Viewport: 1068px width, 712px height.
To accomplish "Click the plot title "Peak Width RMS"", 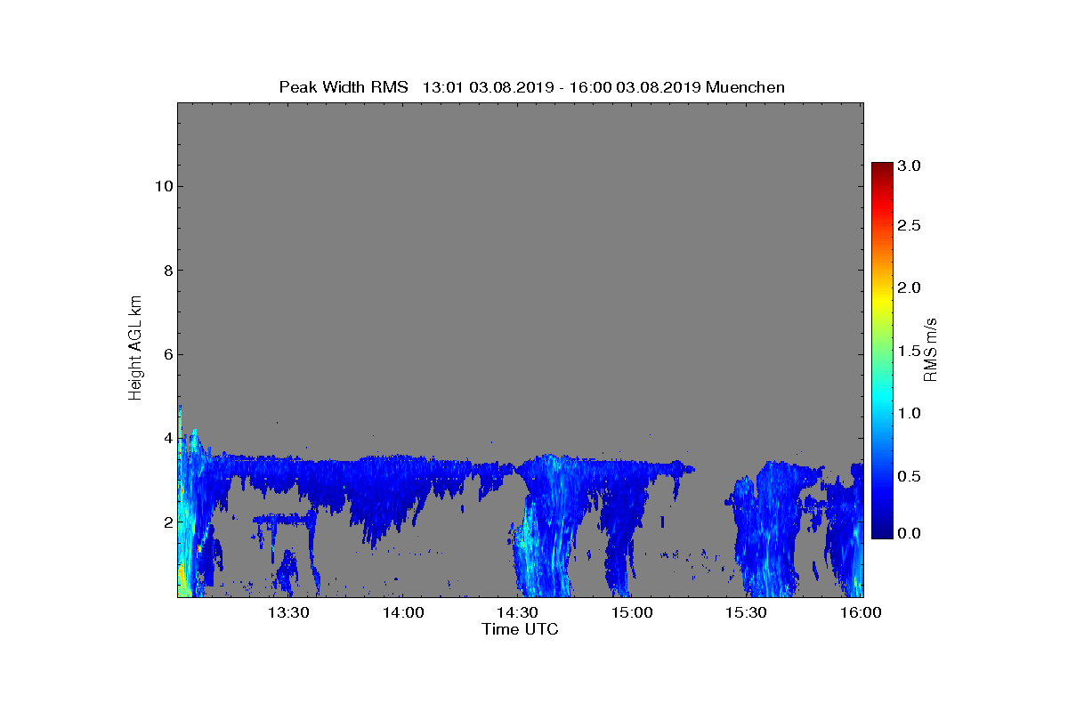I will pos(344,87).
